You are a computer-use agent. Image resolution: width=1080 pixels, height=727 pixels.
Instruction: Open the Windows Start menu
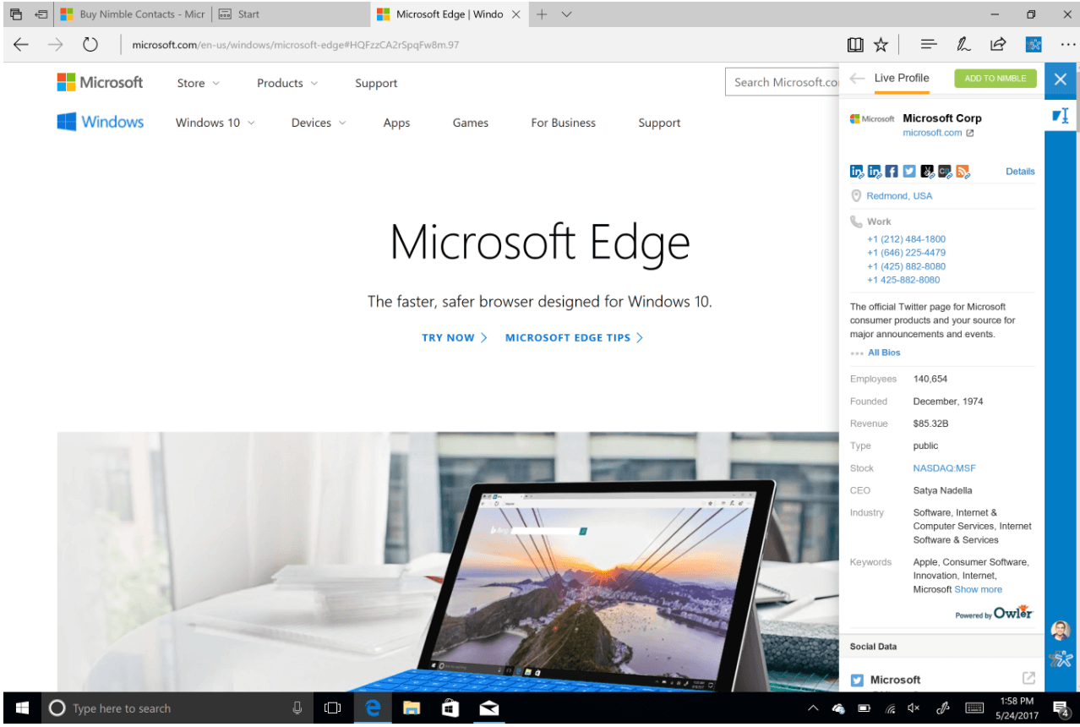(22, 708)
